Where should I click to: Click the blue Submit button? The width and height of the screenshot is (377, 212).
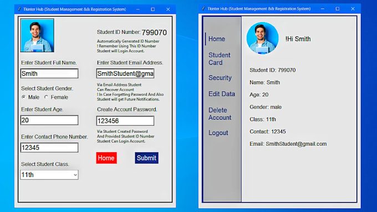147,158
